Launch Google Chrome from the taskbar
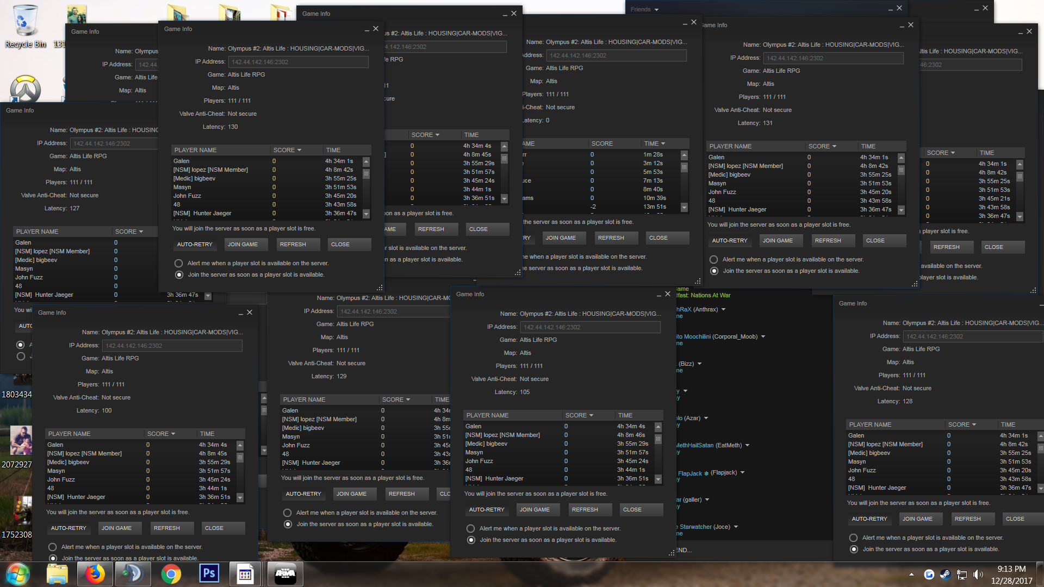This screenshot has width=1044, height=587. (171, 574)
